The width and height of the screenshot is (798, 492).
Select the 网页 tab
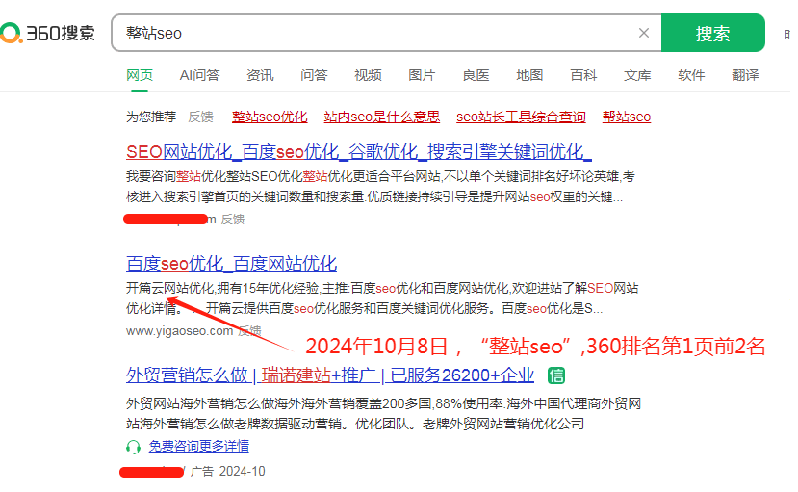[x=140, y=75]
